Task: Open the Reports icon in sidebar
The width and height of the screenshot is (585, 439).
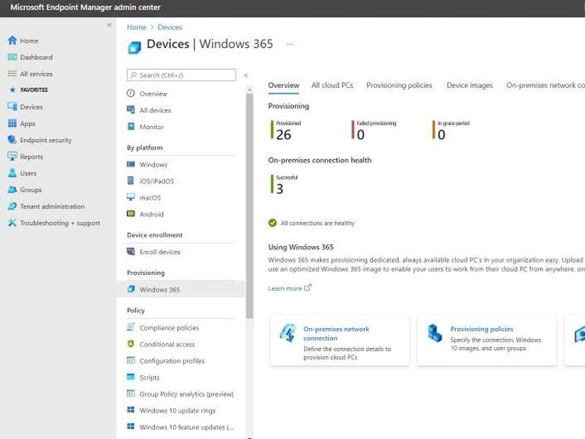Action: [12, 156]
